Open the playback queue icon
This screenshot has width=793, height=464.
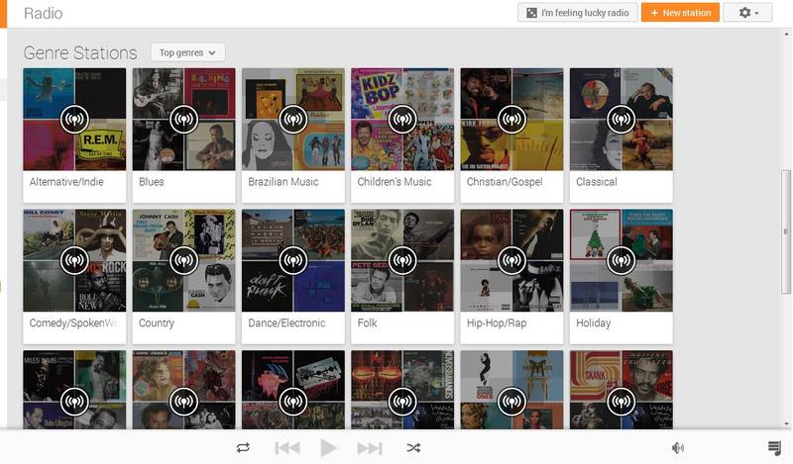(x=774, y=447)
